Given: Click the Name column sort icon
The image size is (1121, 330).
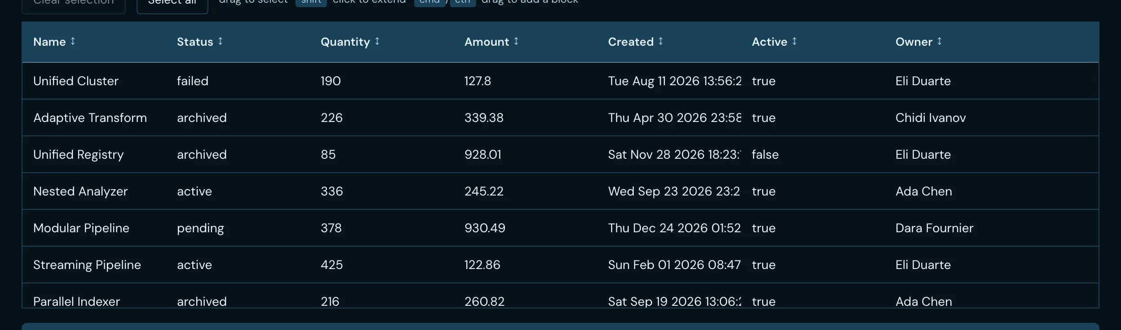Looking at the screenshot, I should coord(73,41).
